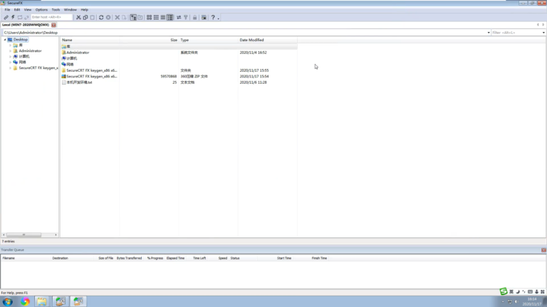Select the 库 row in file list
Screen dimensions: 547x307
click(179, 46)
